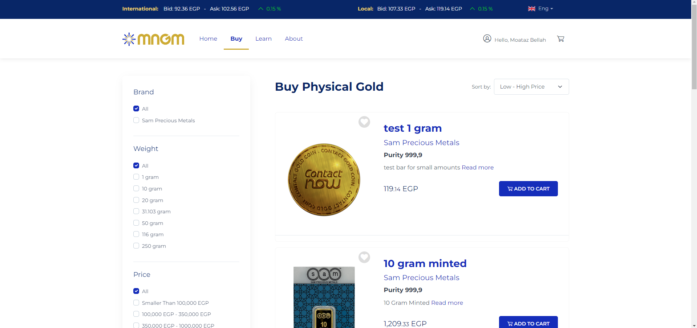The height and width of the screenshot is (328, 697).
Task: Tick the Smaller Than 100,000 EGP checkbox
Action: [136, 303]
